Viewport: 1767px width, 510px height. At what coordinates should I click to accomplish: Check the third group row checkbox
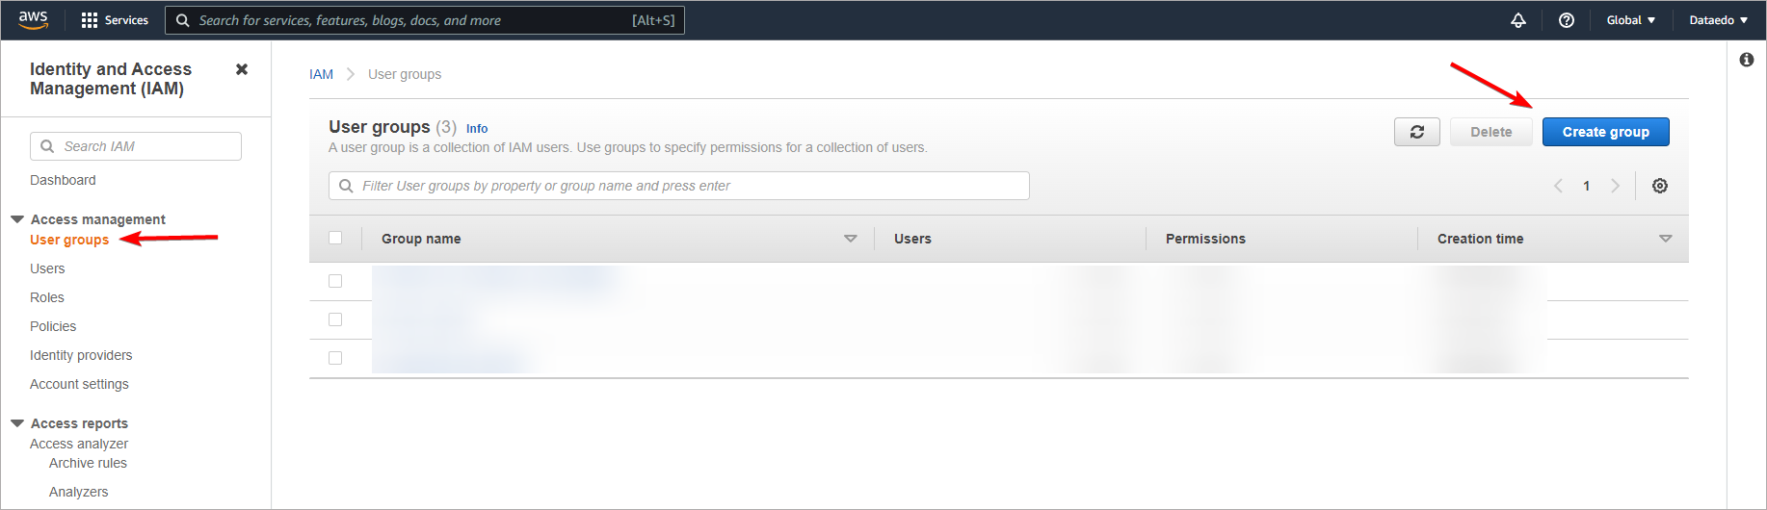(x=335, y=358)
